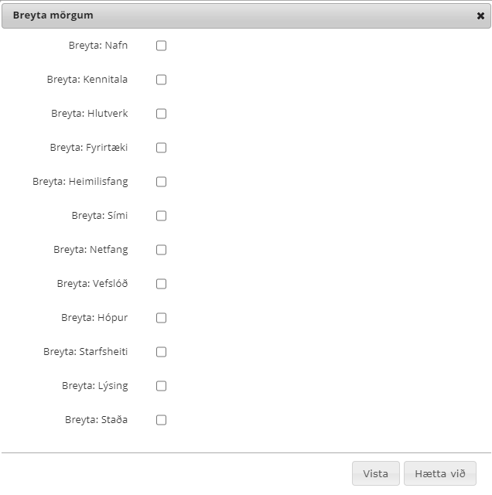Check the 'Breyta: Hlutverk' box
Viewport: 492px width, 495px height.
(x=161, y=114)
